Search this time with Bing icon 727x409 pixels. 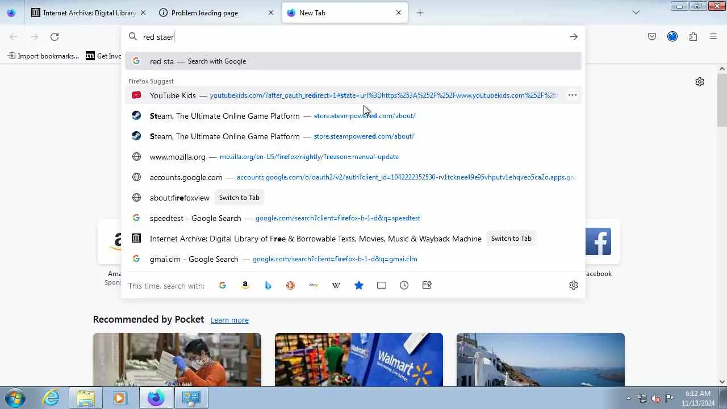268,285
